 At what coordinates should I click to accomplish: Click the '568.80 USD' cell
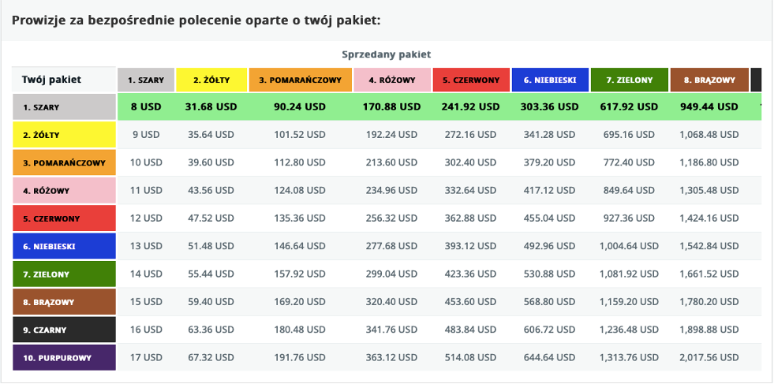point(550,301)
